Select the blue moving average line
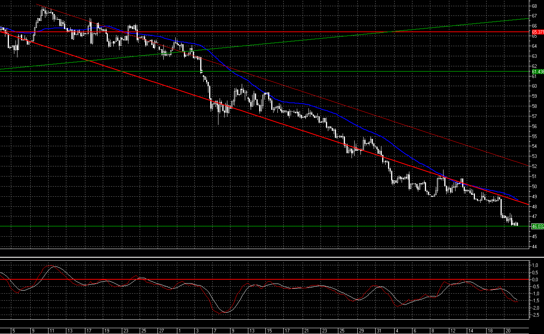Viewport: 544px width, 334px height. 310,105
